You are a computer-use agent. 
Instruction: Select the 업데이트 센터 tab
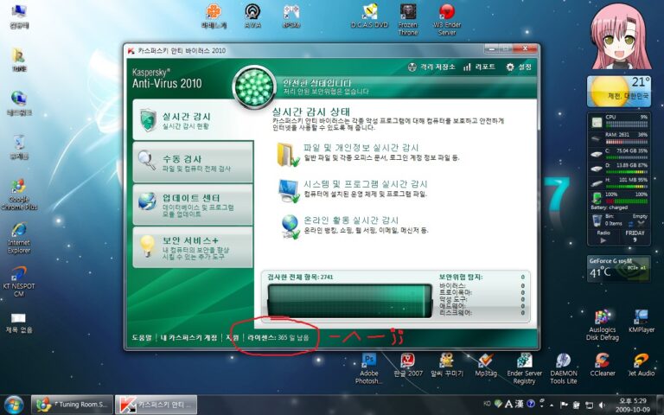(x=193, y=205)
